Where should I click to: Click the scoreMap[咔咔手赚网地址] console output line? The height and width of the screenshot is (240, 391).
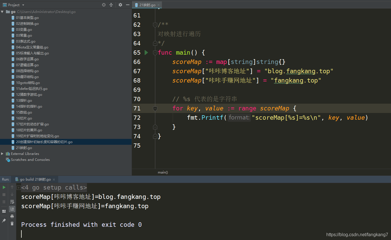pyautogui.click(x=85, y=206)
